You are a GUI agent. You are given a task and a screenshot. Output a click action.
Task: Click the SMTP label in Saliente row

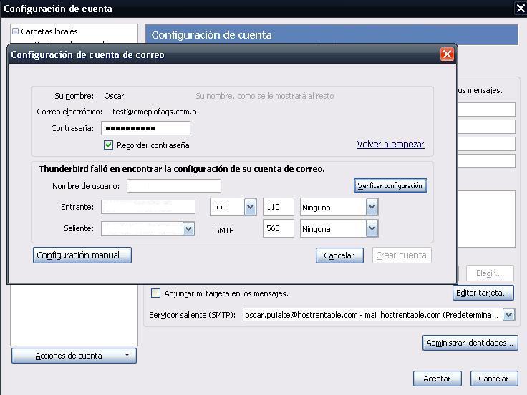[x=224, y=230]
